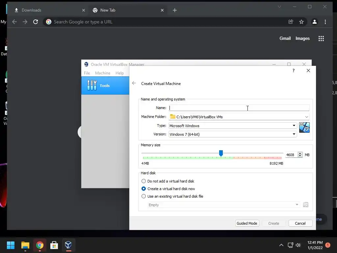
Task: Open the network tray icon
Action: tap(290, 245)
